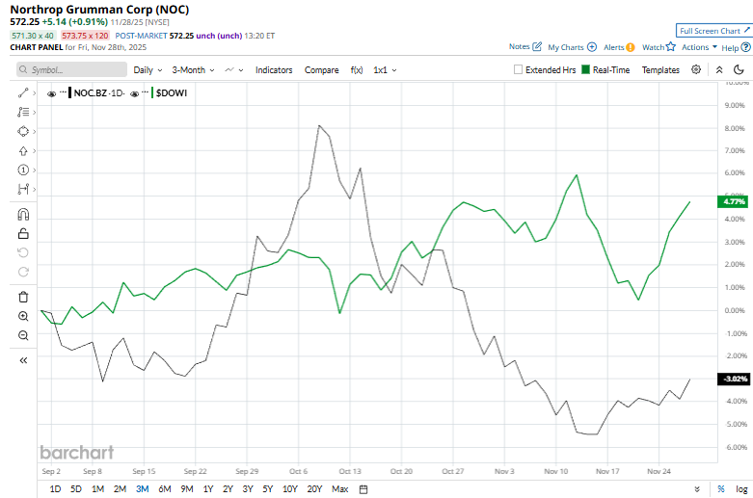Open Indicators menu
This screenshot has height=498, width=753.
274,70
